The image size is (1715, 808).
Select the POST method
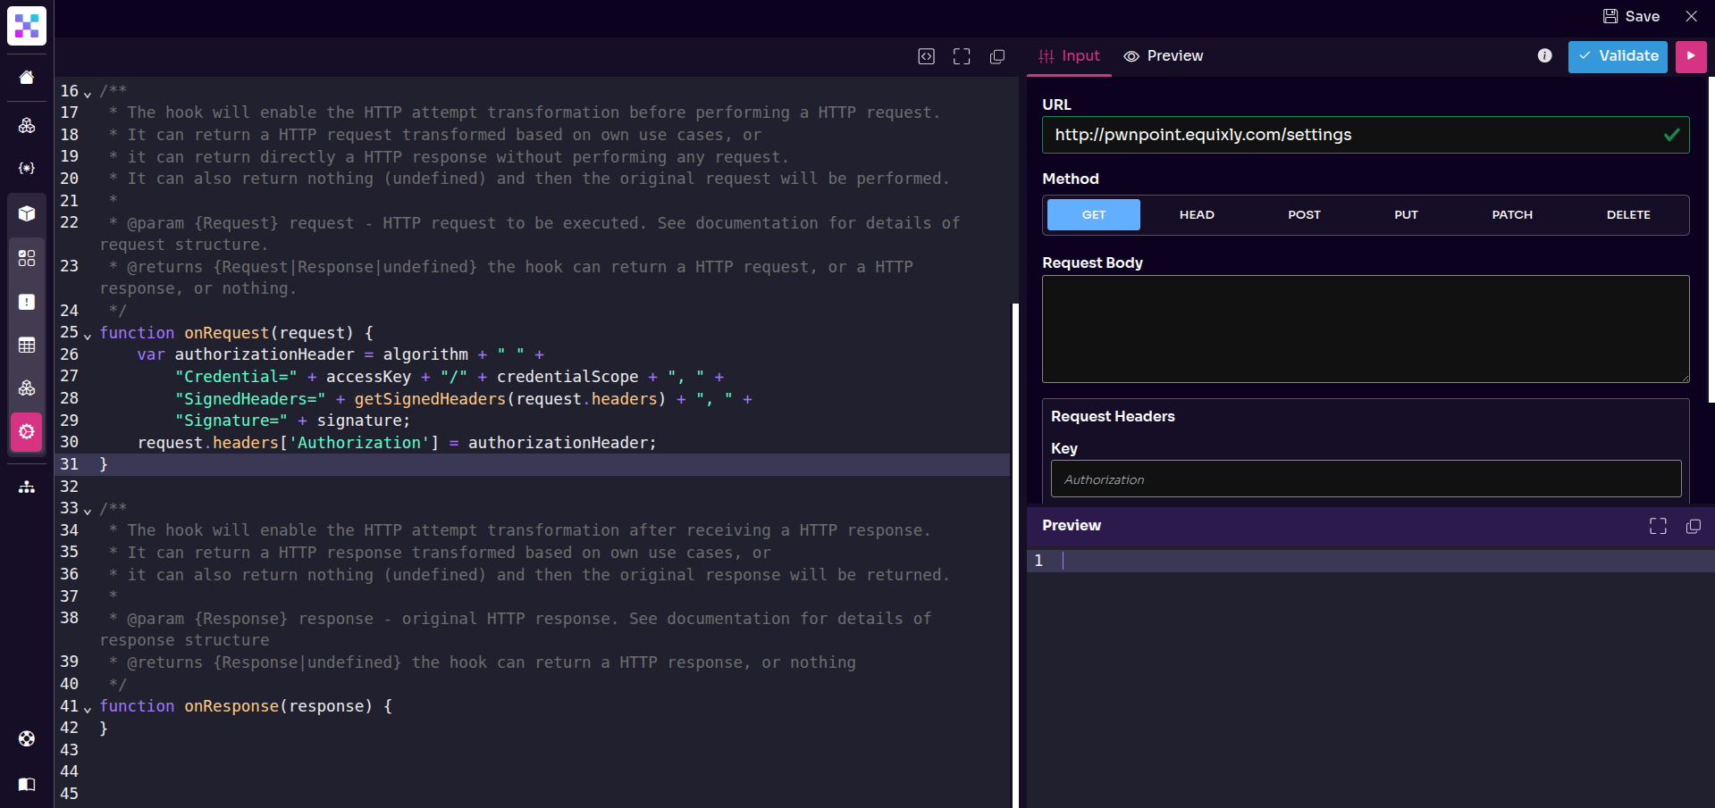point(1304,215)
